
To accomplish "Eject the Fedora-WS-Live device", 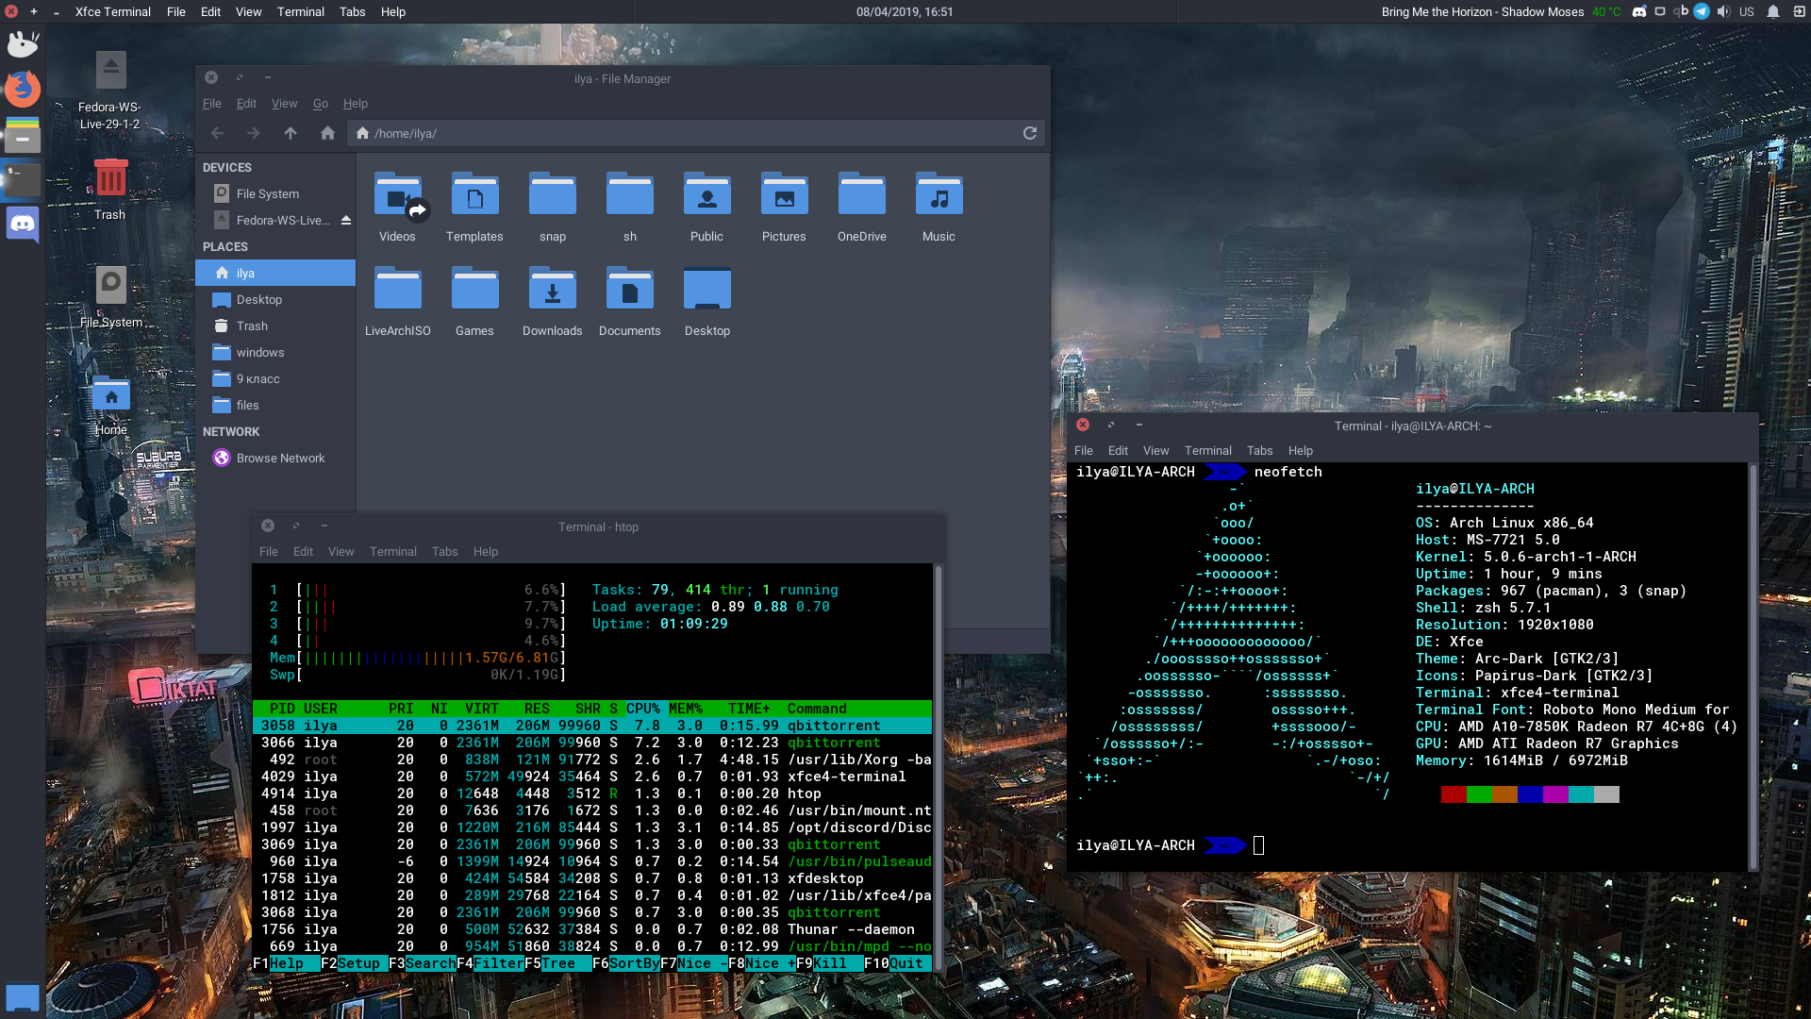I will click(x=346, y=220).
